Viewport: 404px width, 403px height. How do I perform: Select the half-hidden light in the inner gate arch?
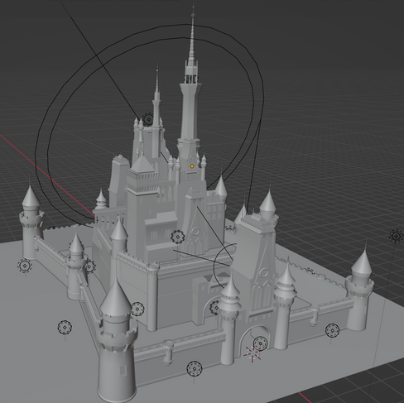tap(214, 307)
